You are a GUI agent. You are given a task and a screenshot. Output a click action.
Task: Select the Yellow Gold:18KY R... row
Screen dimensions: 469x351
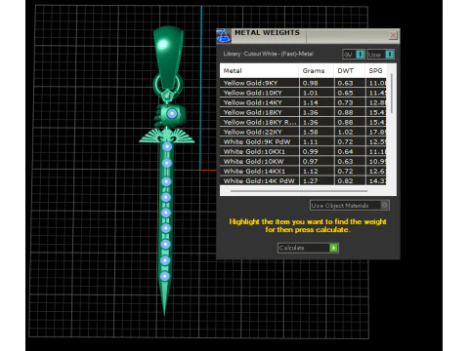(x=303, y=122)
